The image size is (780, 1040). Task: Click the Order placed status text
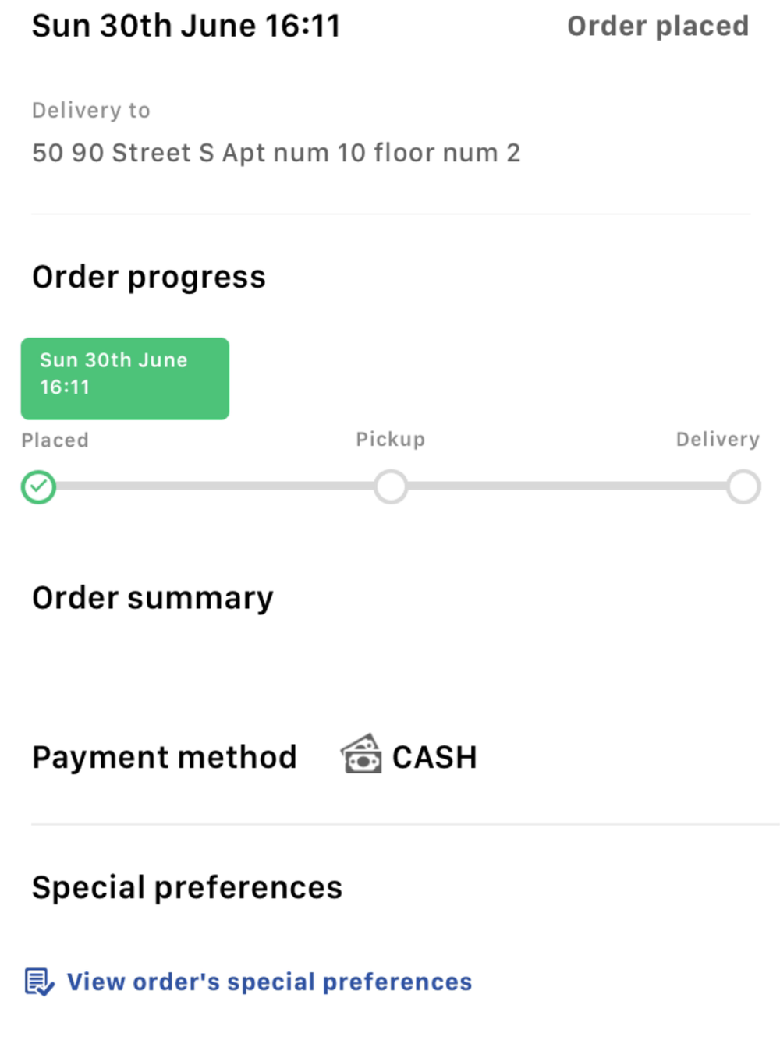pos(658,26)
